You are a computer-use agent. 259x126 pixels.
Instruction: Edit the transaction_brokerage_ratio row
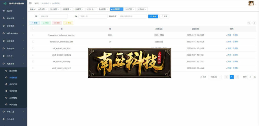229,41
